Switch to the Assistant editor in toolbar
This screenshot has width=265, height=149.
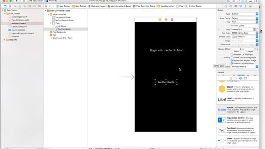coord(234,1)
